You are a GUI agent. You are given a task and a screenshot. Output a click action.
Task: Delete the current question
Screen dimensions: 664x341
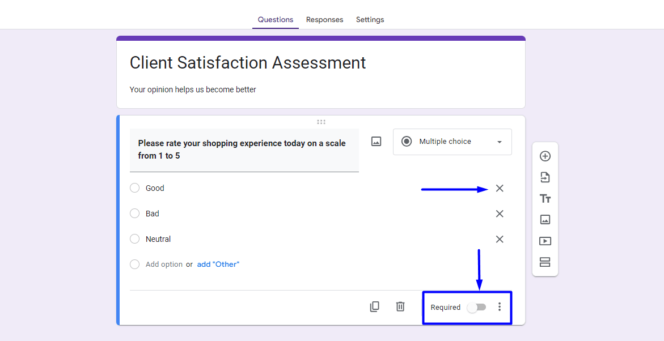coord(400,306)
